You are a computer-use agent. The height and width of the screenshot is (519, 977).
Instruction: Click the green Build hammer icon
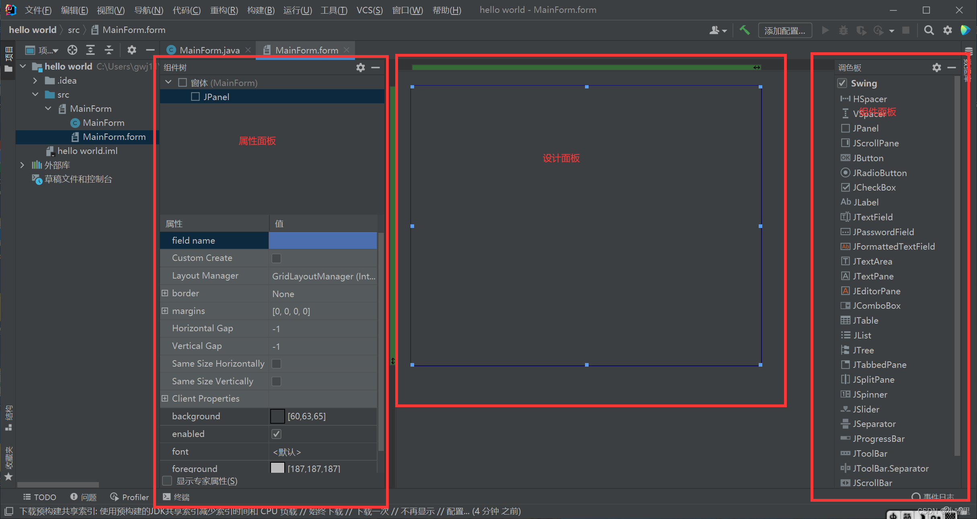(745, 30)
